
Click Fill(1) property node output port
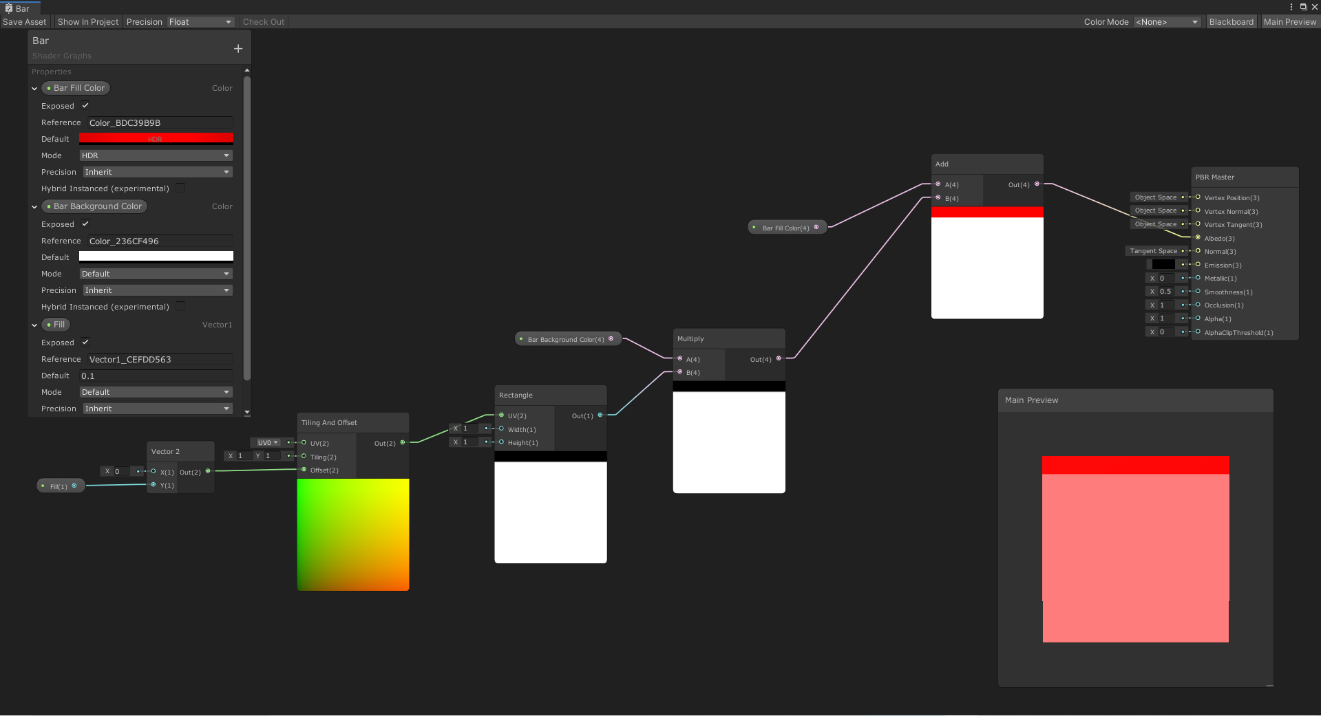pos(74,486)
